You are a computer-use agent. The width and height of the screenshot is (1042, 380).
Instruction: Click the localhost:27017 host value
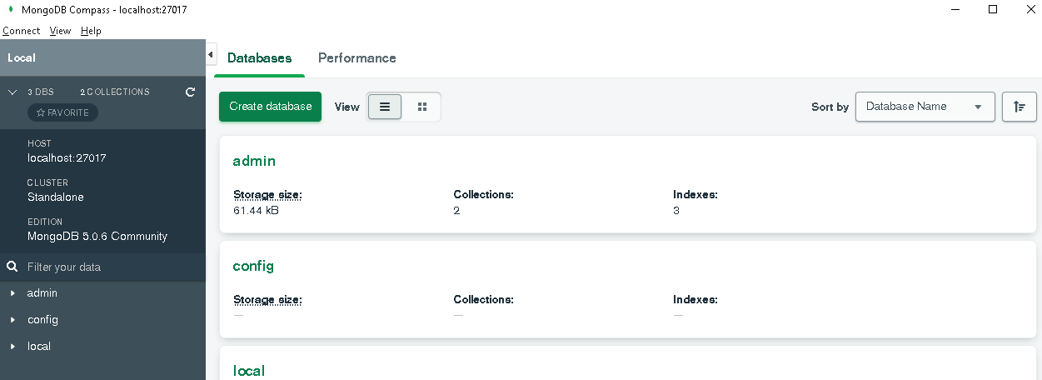(x=67, y=157)
